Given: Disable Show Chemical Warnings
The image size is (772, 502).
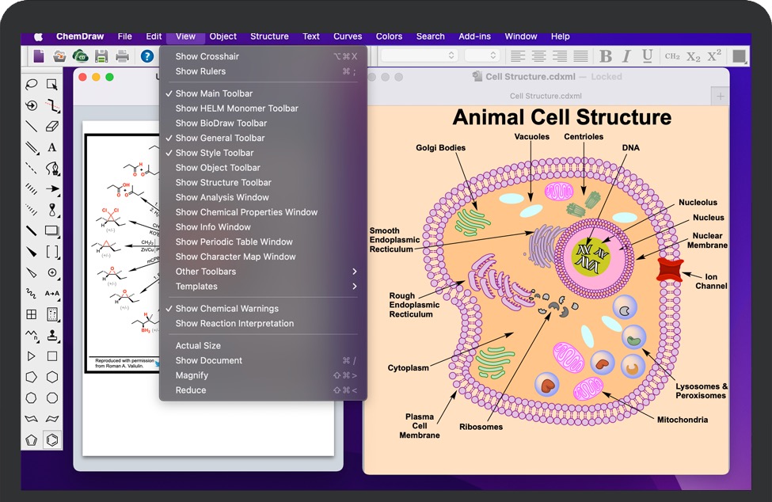Looking at the screenshot, I should (226, 309).
